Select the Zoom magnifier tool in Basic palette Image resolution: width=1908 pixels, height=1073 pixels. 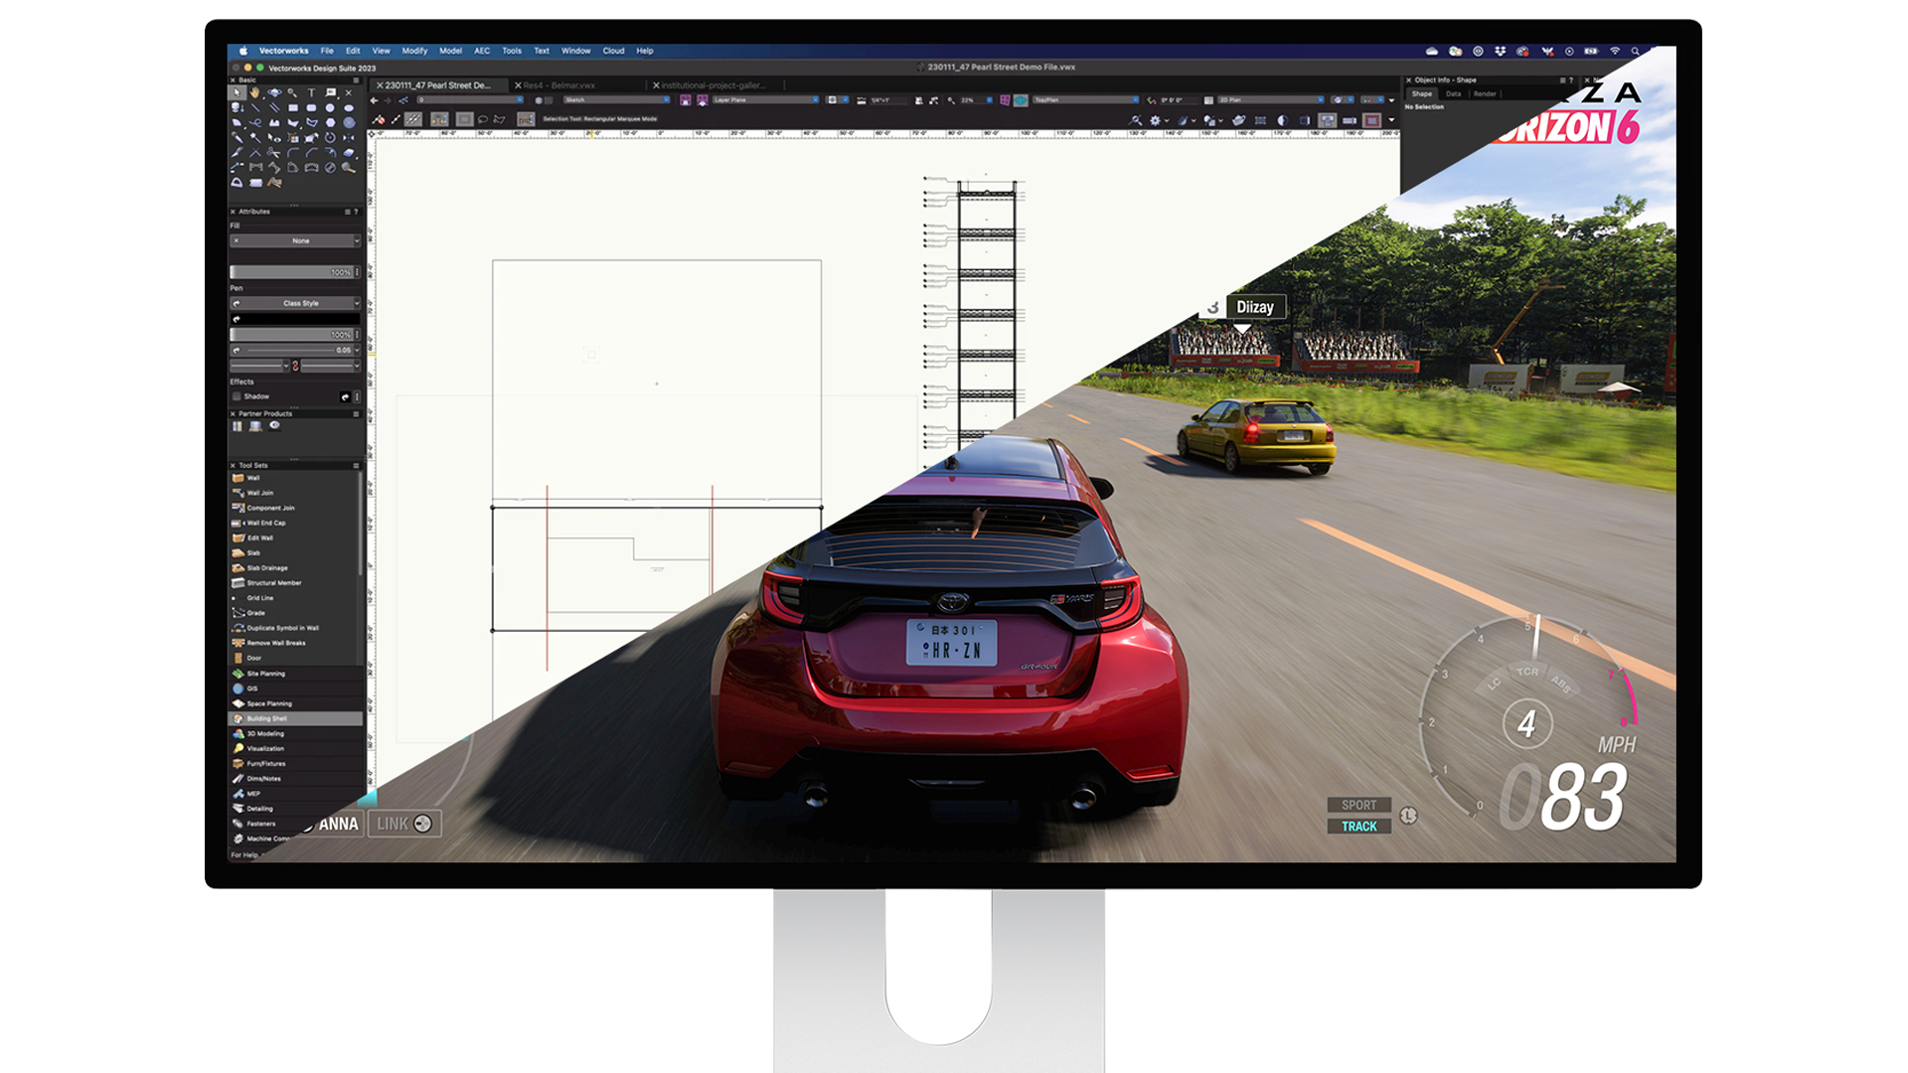pos(292,92)
